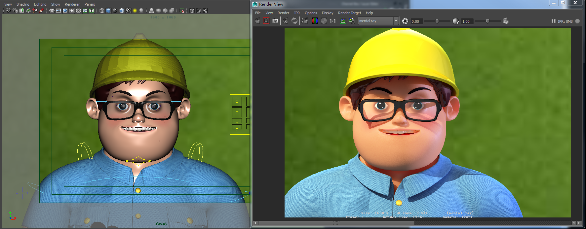
Task: Open the Lighting menu
Action: (x=40, y=4)
